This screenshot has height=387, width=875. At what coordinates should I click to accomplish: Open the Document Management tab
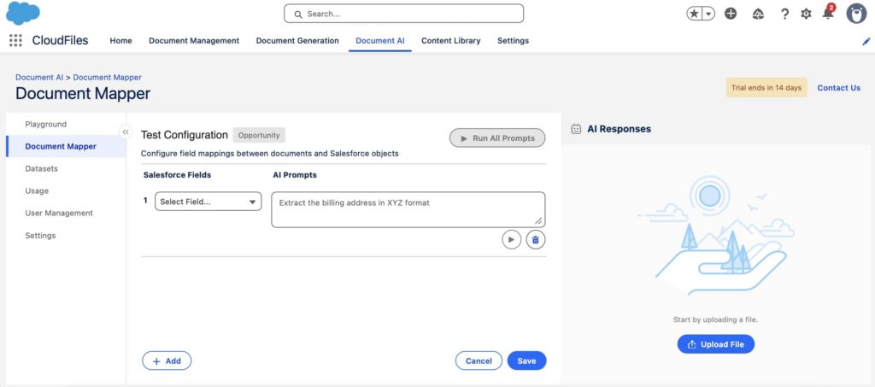(194, 41)
